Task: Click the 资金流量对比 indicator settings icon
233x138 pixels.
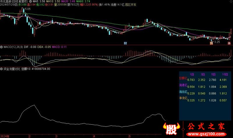Action: click(x=1, y=69)
